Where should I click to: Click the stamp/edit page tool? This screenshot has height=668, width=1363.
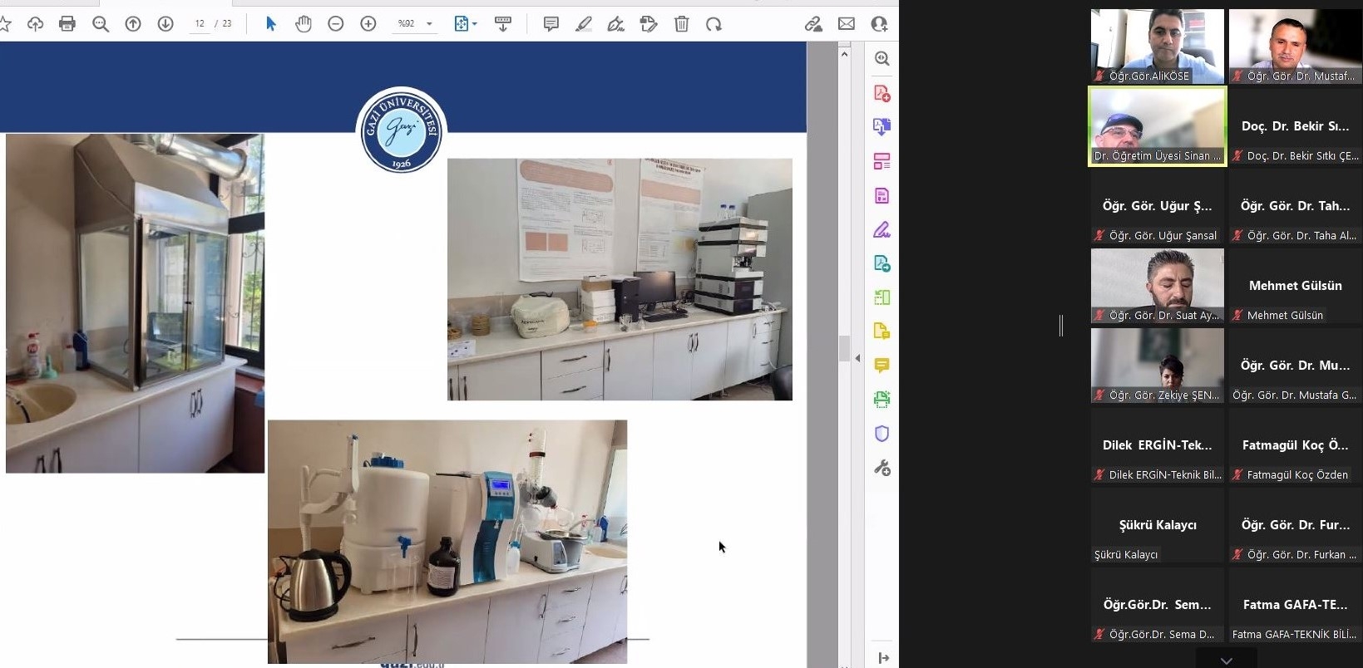(x=649, y=24)
